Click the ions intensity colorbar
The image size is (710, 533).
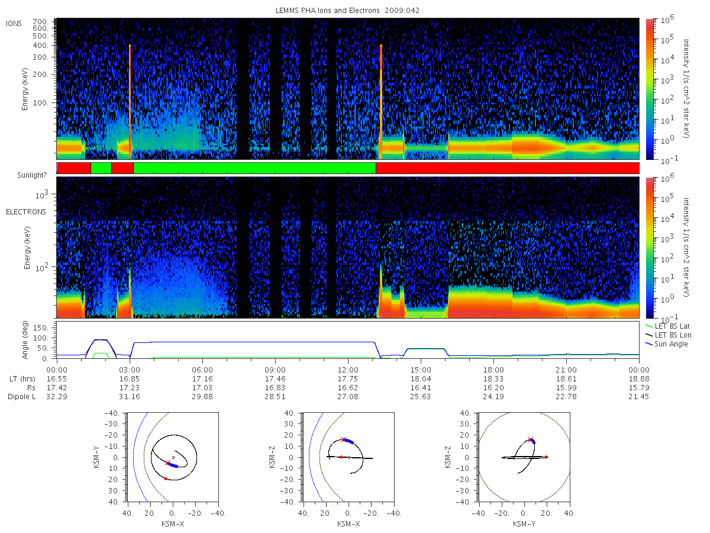(x=650, y=89)
